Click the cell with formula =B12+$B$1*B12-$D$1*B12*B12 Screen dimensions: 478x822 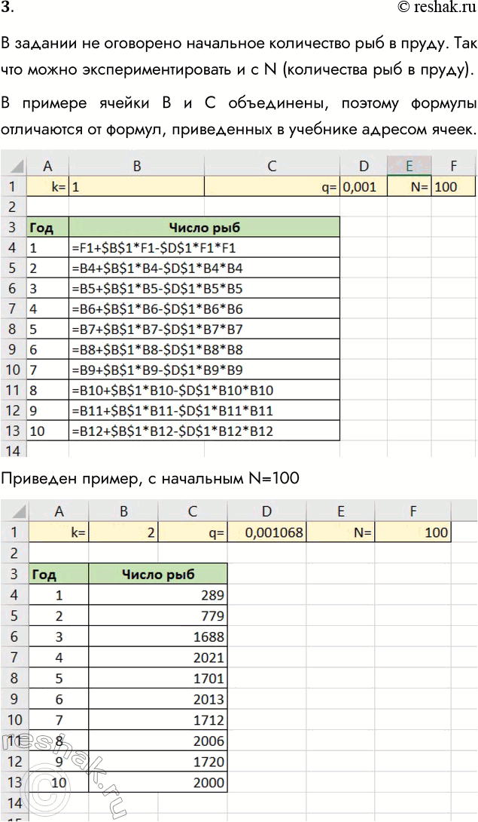click(204, 431)
